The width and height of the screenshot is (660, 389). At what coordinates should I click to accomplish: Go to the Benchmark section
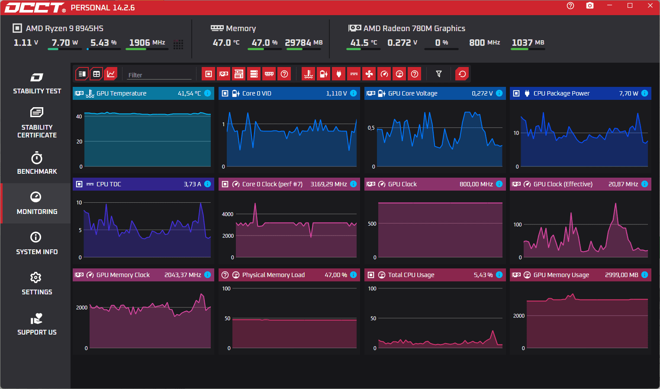coord(37,163)
